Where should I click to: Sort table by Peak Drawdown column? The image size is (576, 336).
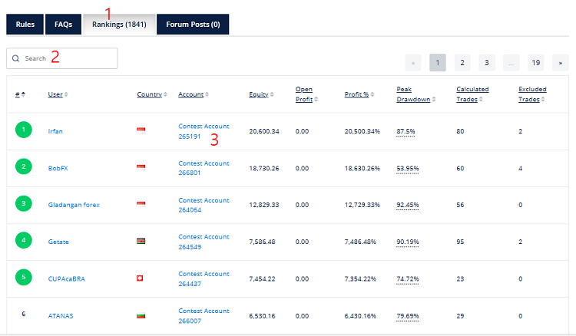[415, 94]
